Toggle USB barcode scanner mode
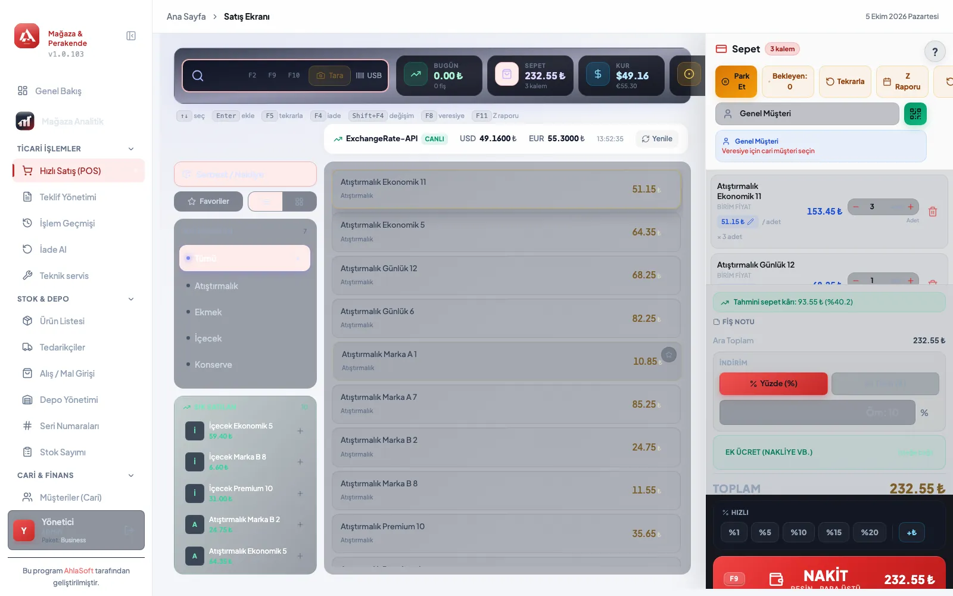 (x=369, y=76)
